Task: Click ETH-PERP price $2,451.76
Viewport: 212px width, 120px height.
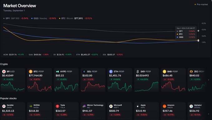Action: tap(115, 76)
